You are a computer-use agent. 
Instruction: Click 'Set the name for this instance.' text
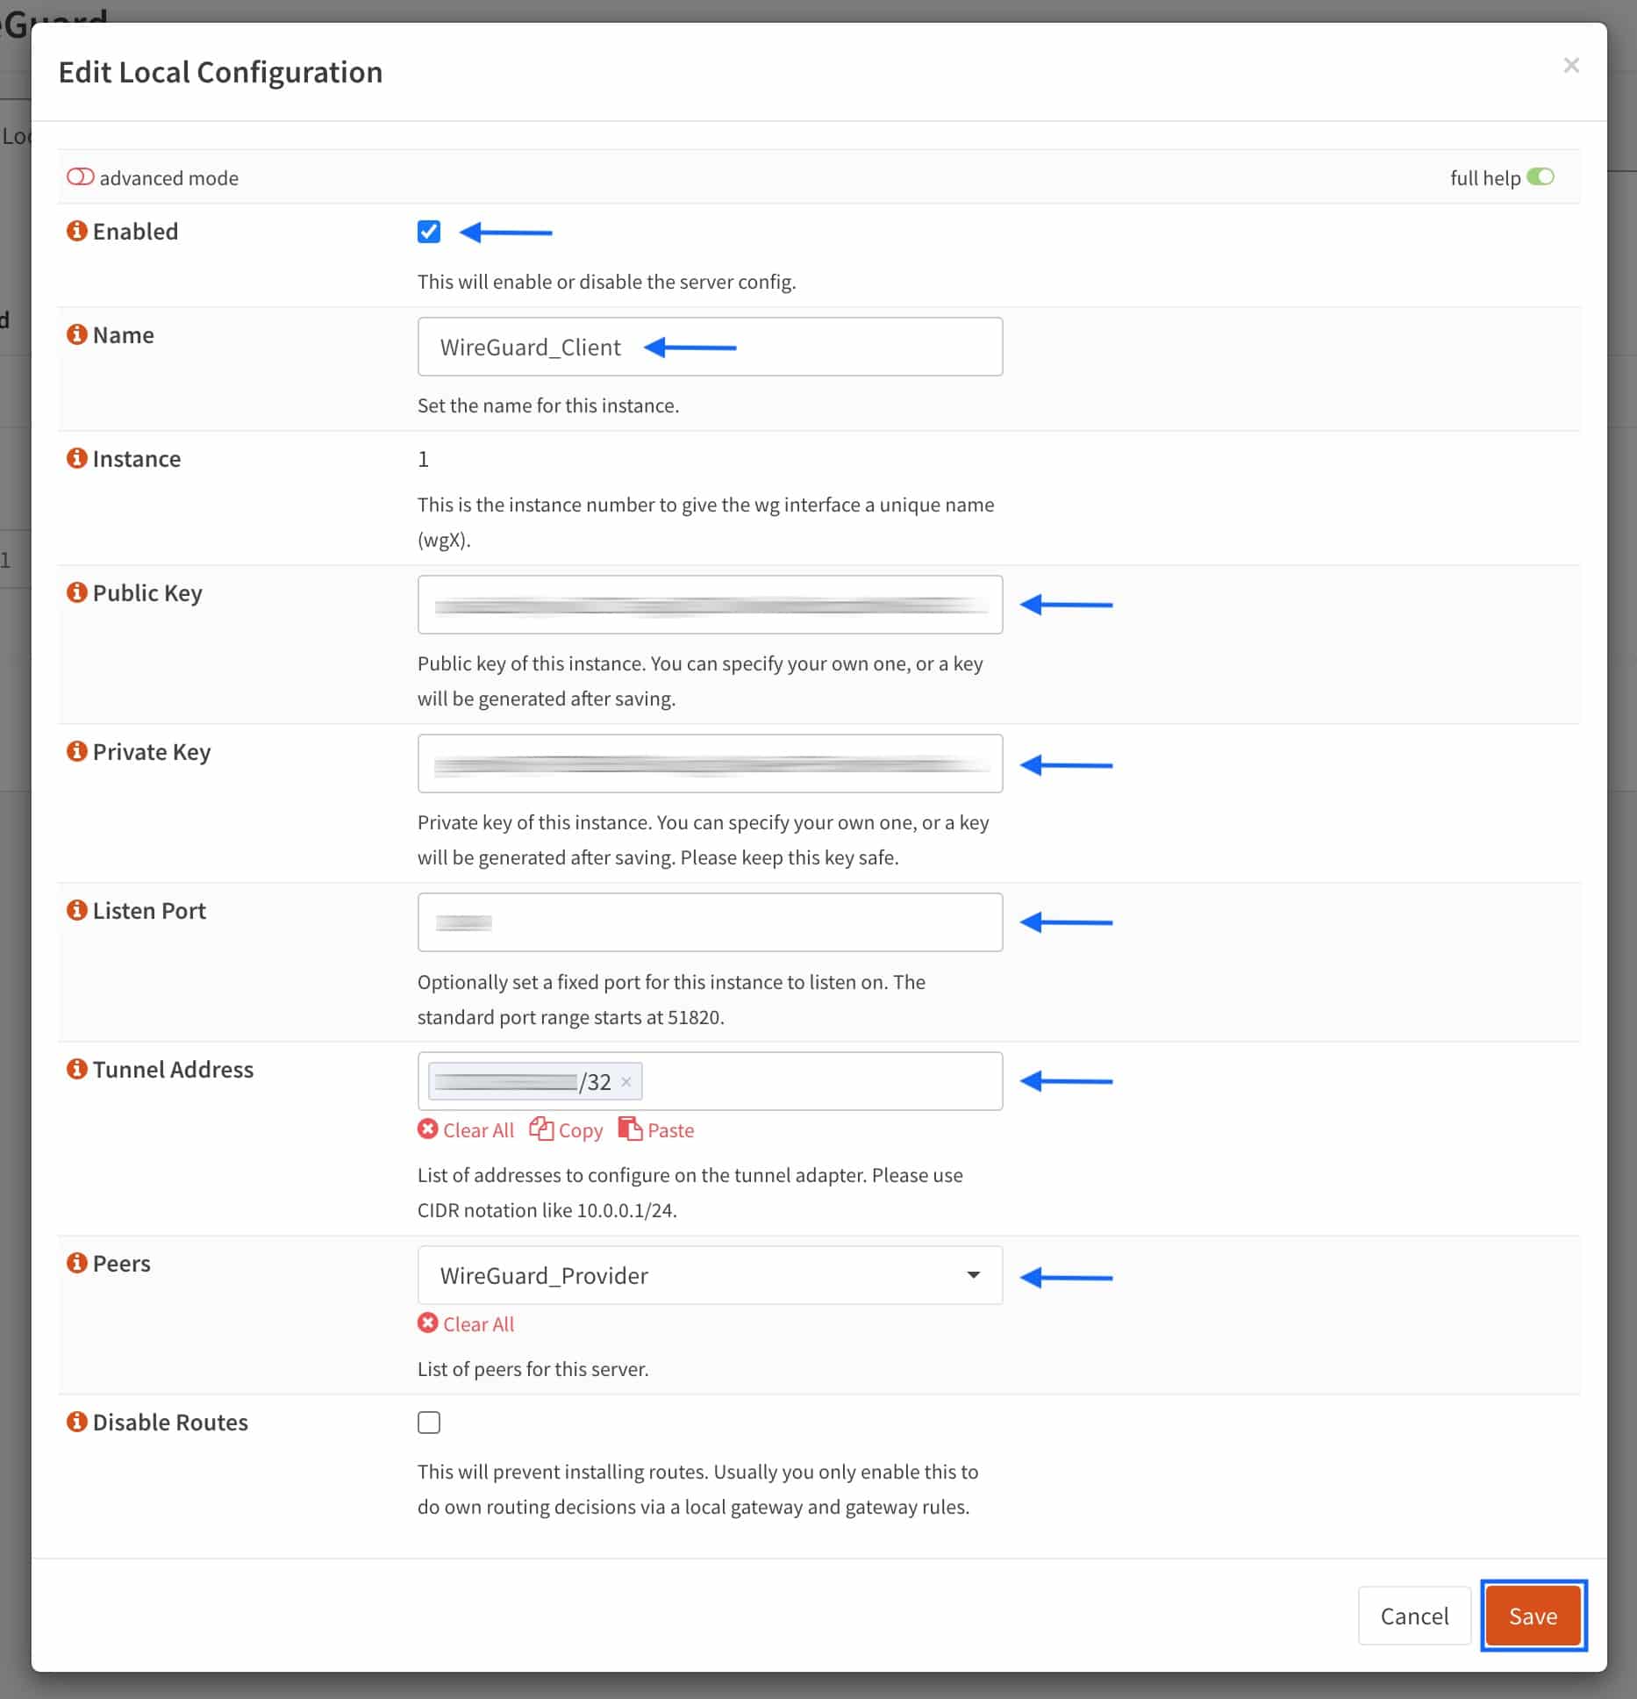point(548,405)
